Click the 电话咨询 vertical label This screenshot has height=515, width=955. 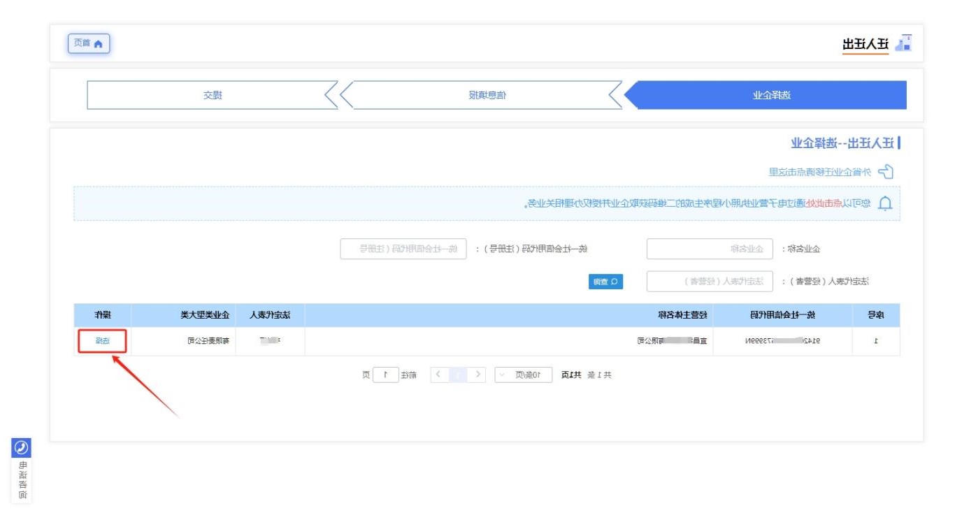pos(22,481)
